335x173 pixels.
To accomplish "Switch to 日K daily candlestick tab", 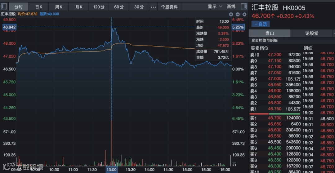I will pyautogui.click(x=39, y=7).
